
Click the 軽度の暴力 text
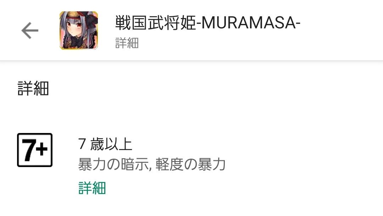(190, 164)
